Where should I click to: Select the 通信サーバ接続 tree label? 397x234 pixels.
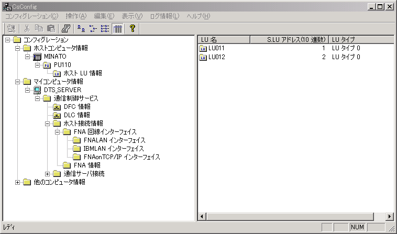point(84,174)
